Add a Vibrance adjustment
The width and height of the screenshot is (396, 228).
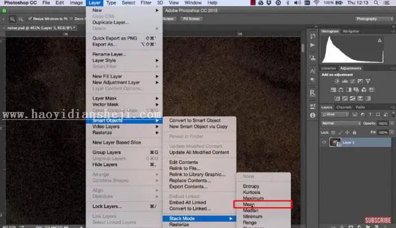click(368, 81)
